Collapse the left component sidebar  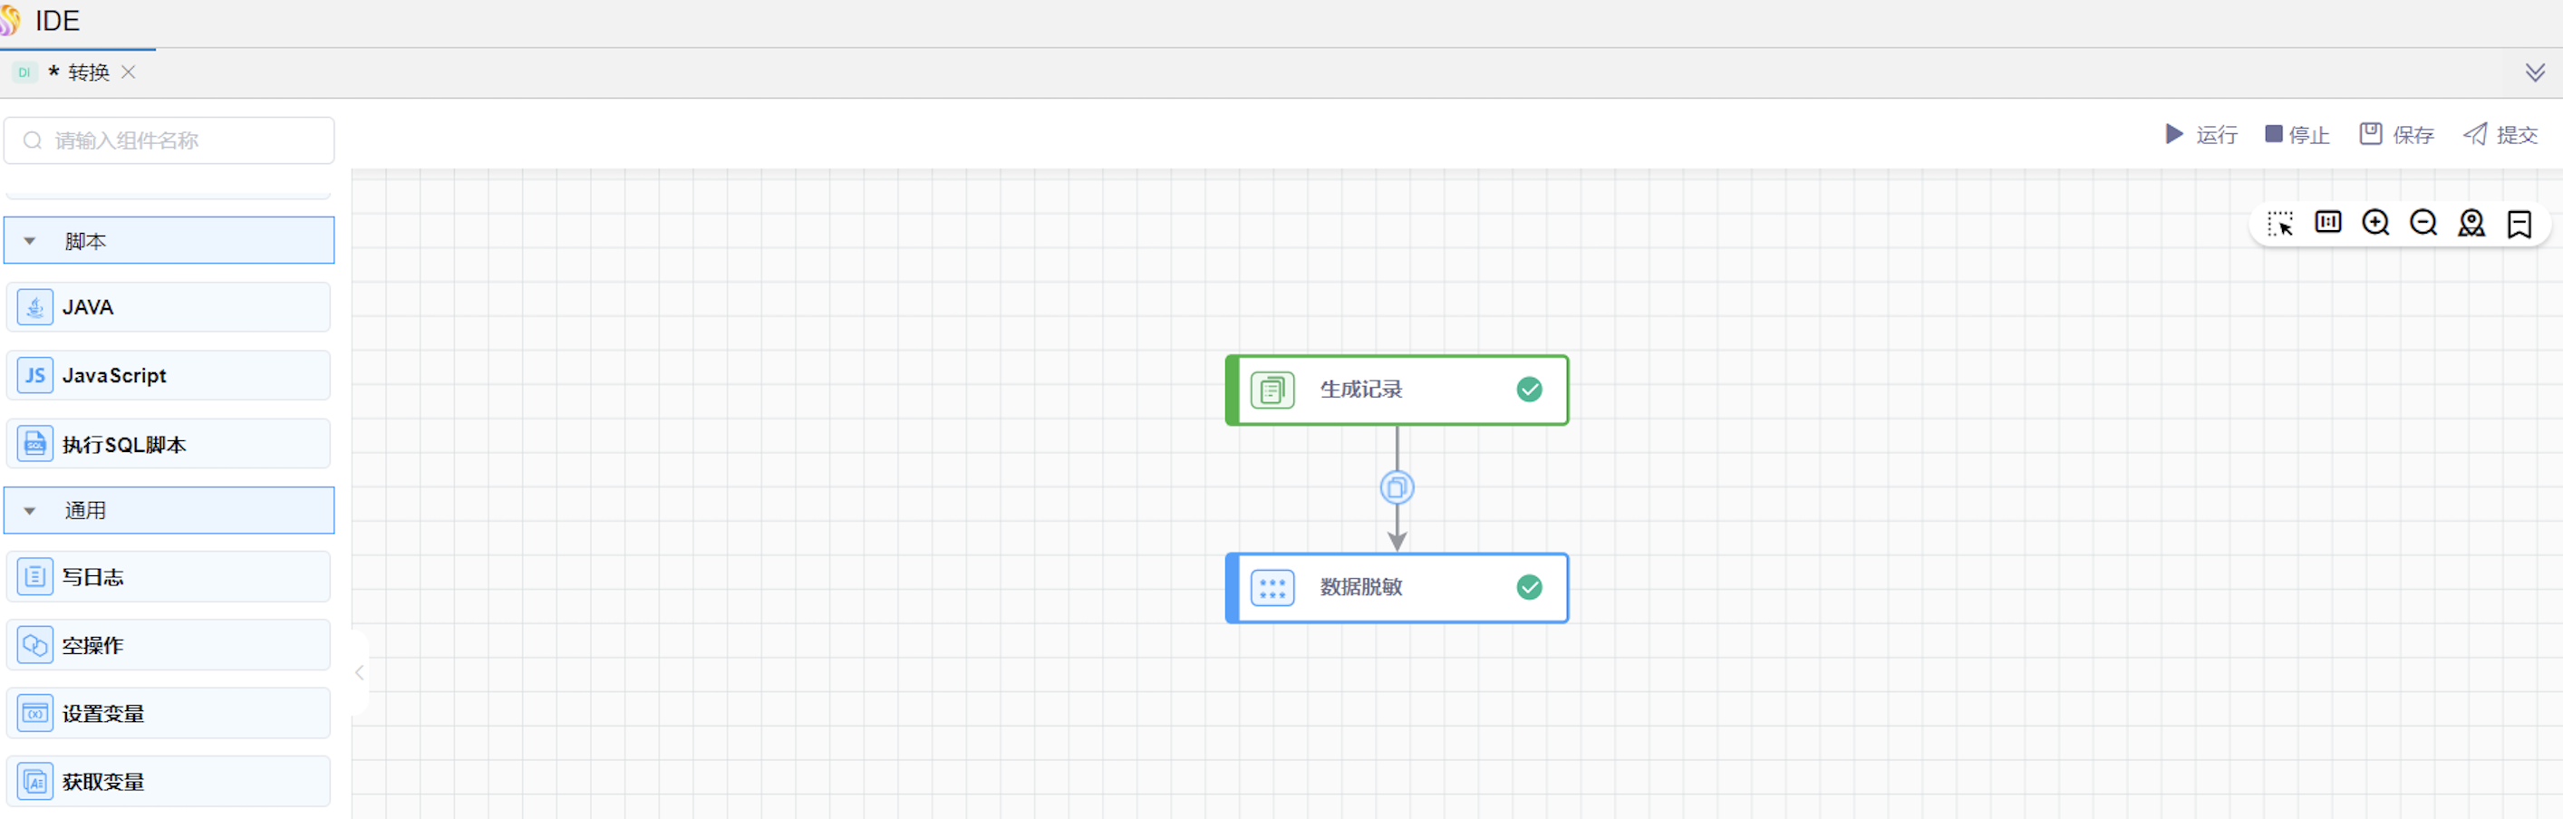click(x=359, y=673)
